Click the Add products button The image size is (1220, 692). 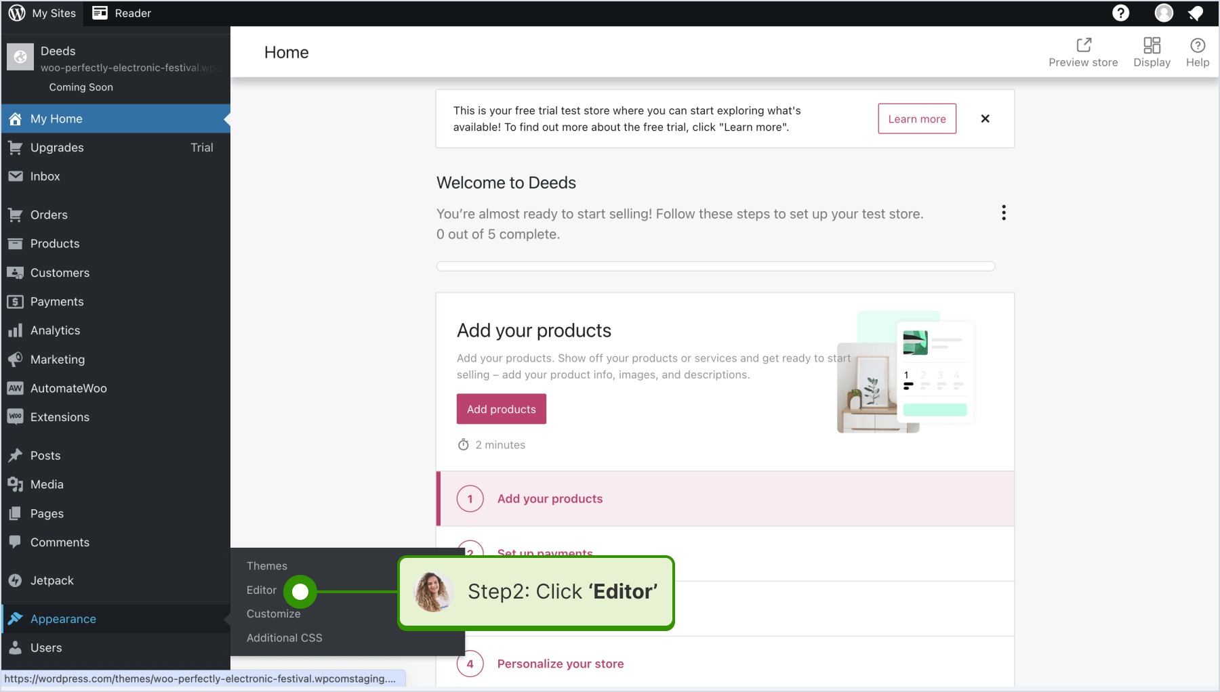(x=502, y=409)
